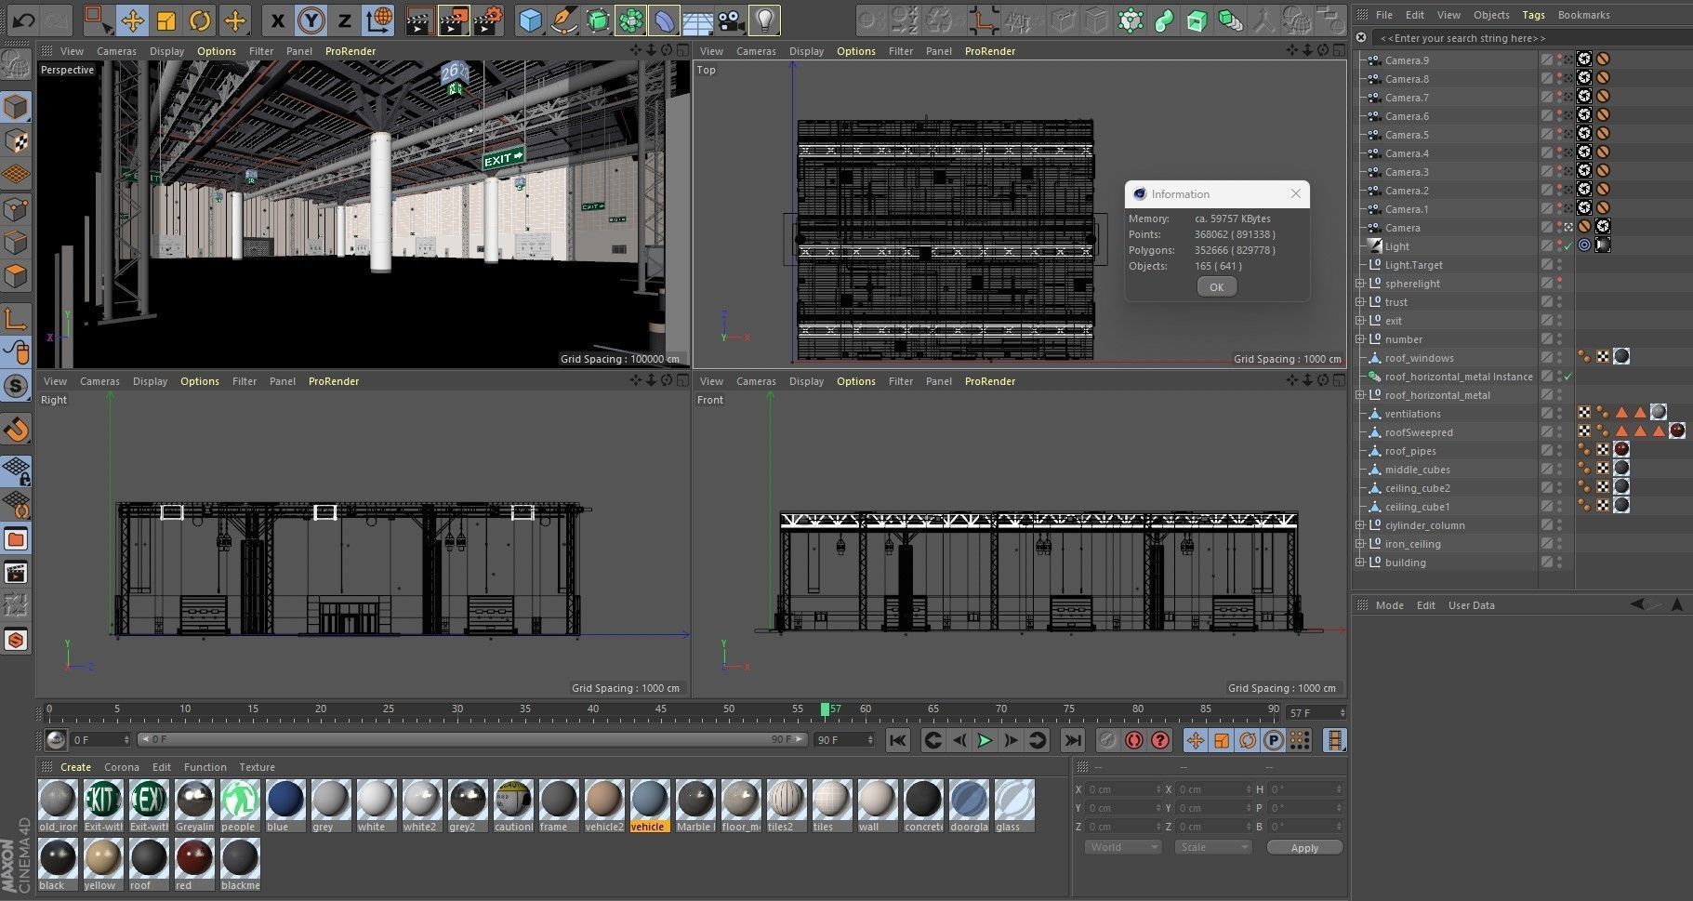Image resolution: width=1693 pixels, height=901 pixels.
Task: Open Mode menu in Attribute Manager
Action: 1389,605
